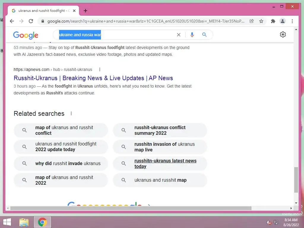The height and width of the screenshot is (228, 304).
Task: Go back using the browser back arrow
Action: (12, 21)
